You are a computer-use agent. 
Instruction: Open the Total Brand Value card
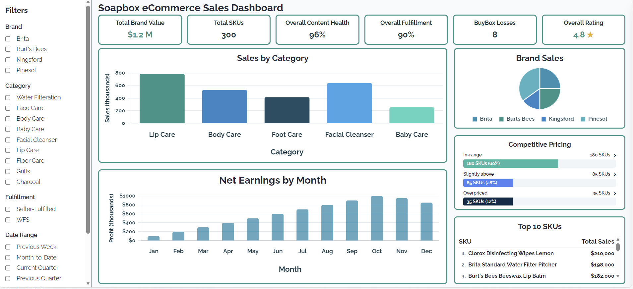pos(140,29)
